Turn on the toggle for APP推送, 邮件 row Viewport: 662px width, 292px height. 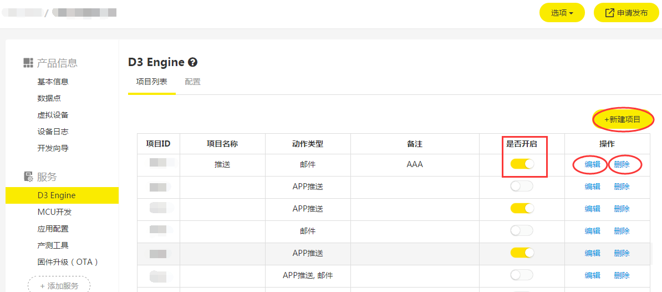point(522,275)
